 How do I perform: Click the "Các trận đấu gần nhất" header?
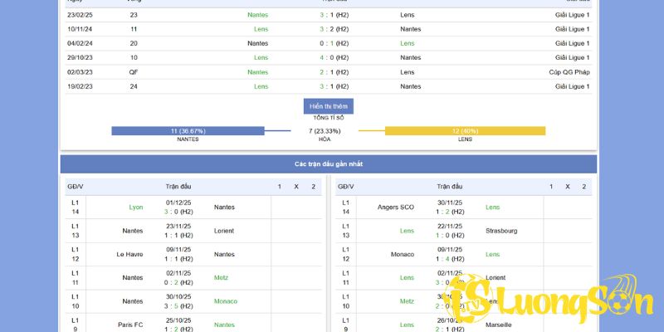point(329,164)
